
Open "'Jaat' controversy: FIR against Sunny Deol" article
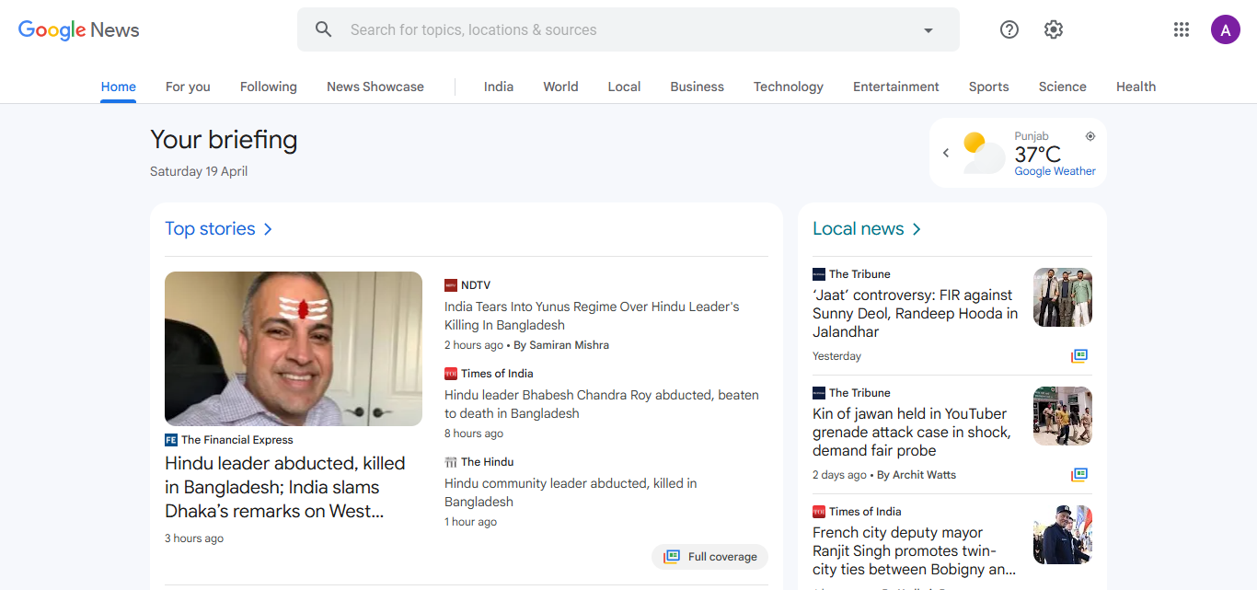[x=916, y=314]
